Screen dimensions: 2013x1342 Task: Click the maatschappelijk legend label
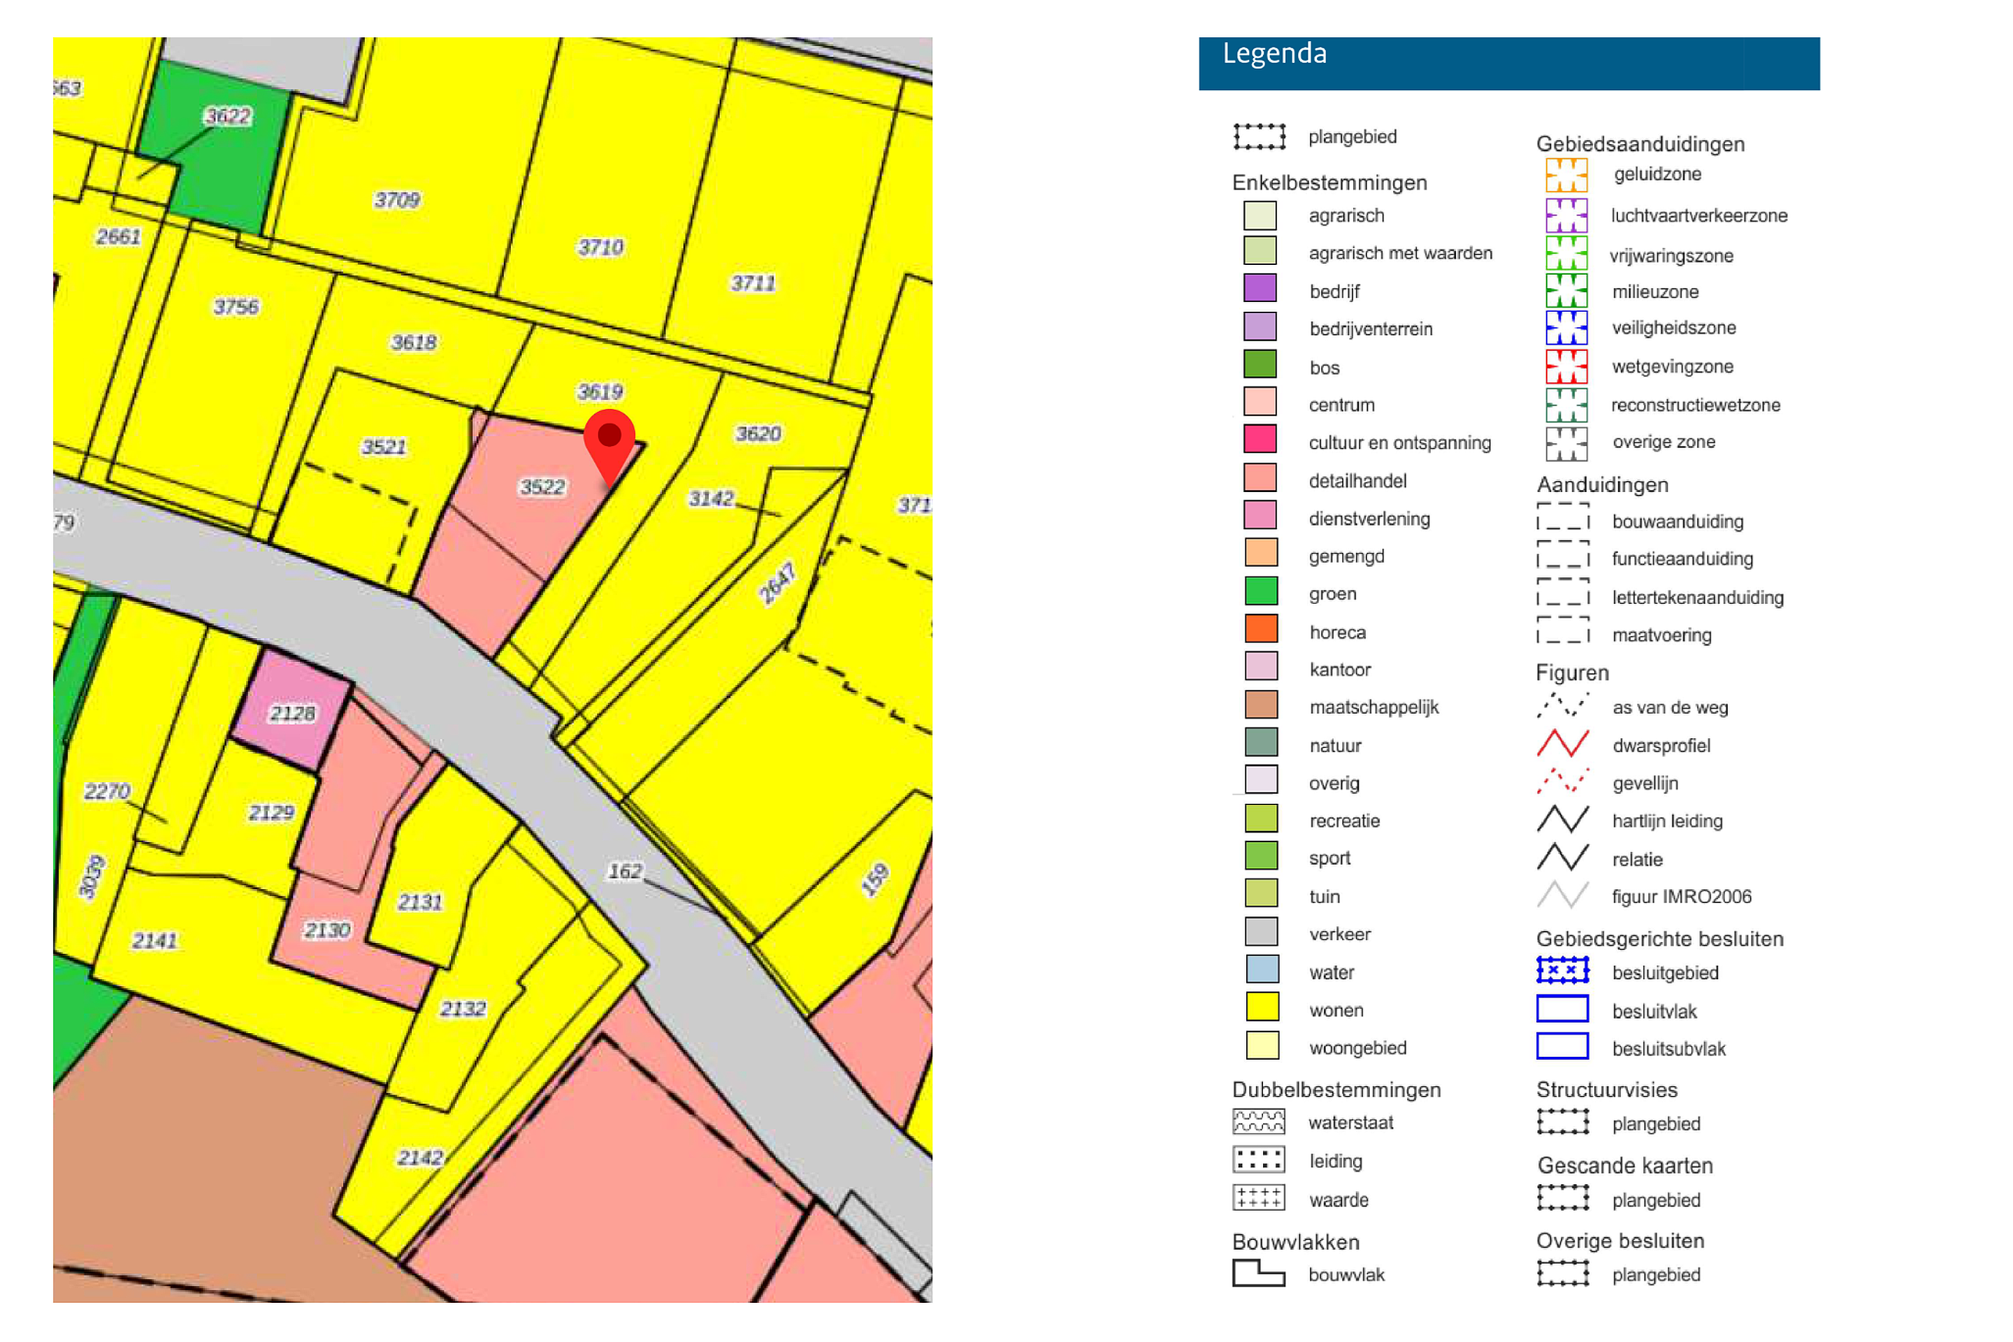tap(1373, 708)
